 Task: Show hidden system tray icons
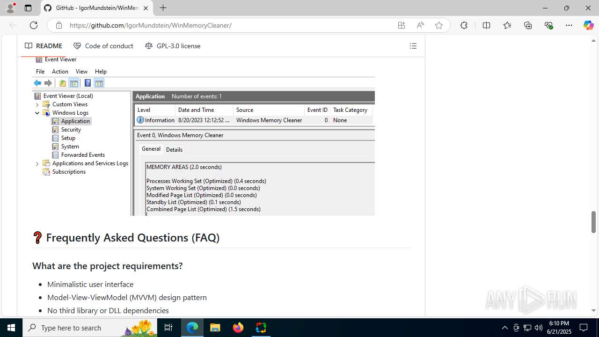pyautogui.click(x=504, y=328)
